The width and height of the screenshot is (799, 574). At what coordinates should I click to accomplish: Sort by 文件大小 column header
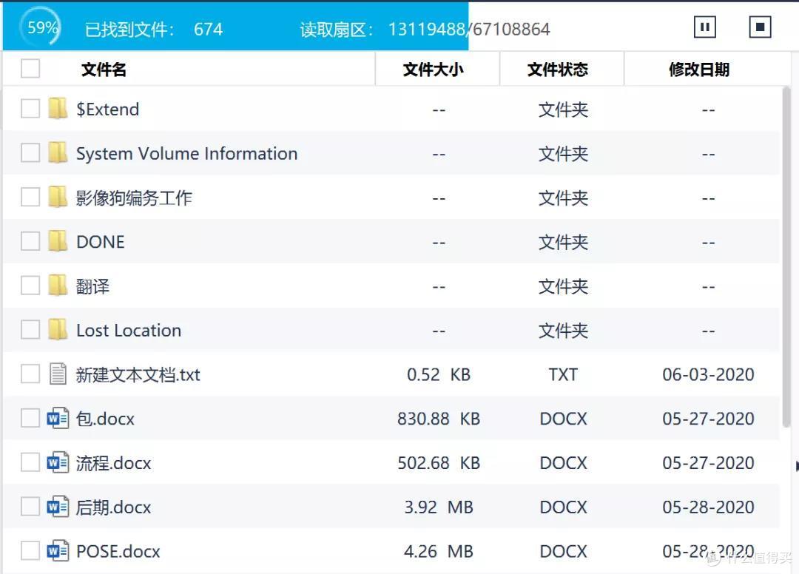[433, 70]
